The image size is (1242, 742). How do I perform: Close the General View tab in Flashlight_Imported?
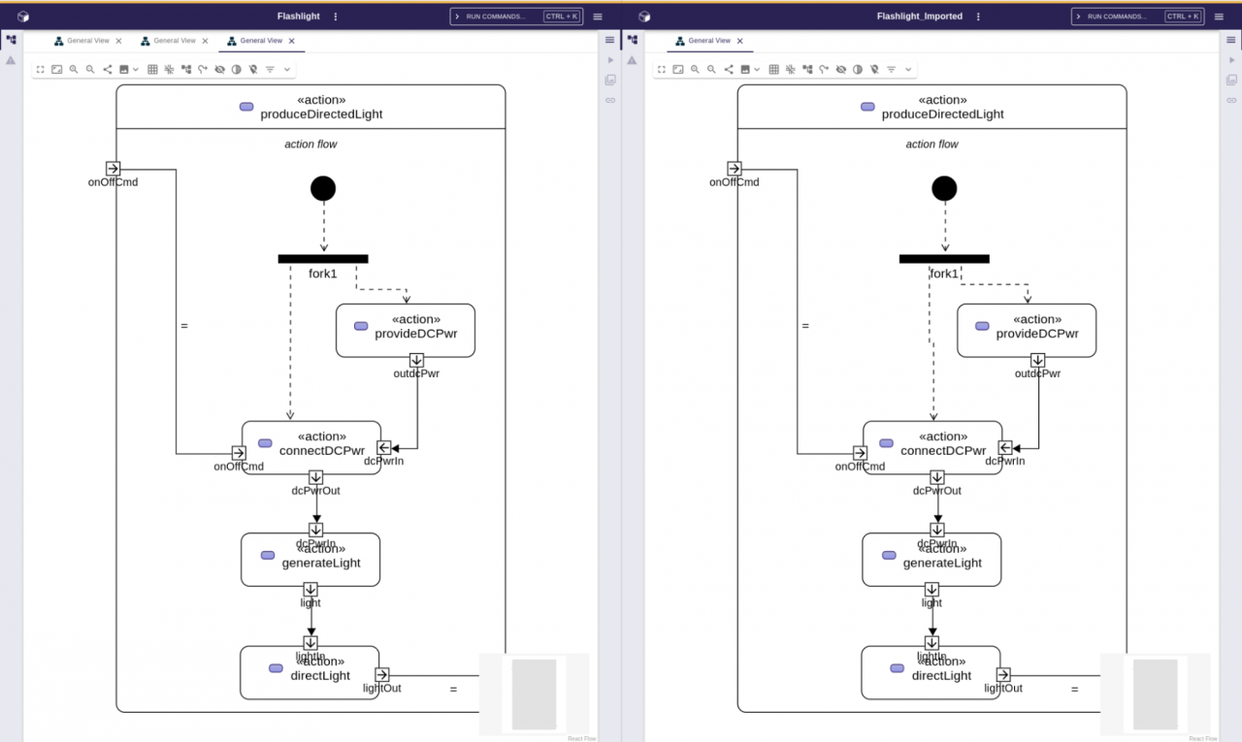[739, 41]
